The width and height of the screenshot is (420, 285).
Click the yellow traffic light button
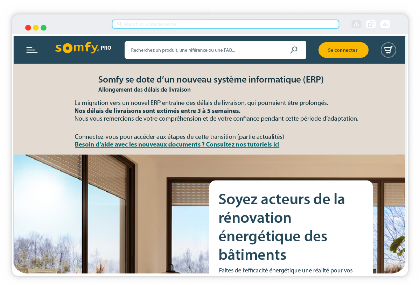point(36,27)
